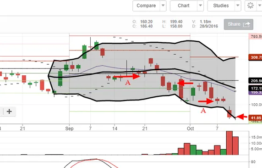
Task: Click the 100.00 price axis label
Action: (x=257, y=105)
